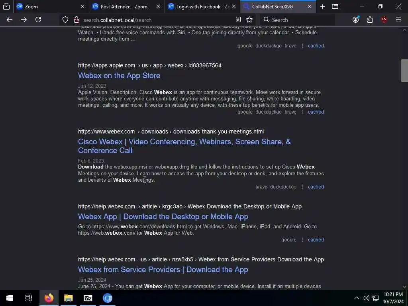Click the Firefox taskbar icon
The width and height of the screenshot is (408, 306).
49,298
